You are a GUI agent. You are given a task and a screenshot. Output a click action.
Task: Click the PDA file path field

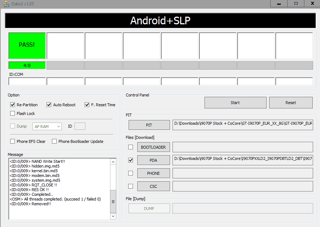click(243, 160)
